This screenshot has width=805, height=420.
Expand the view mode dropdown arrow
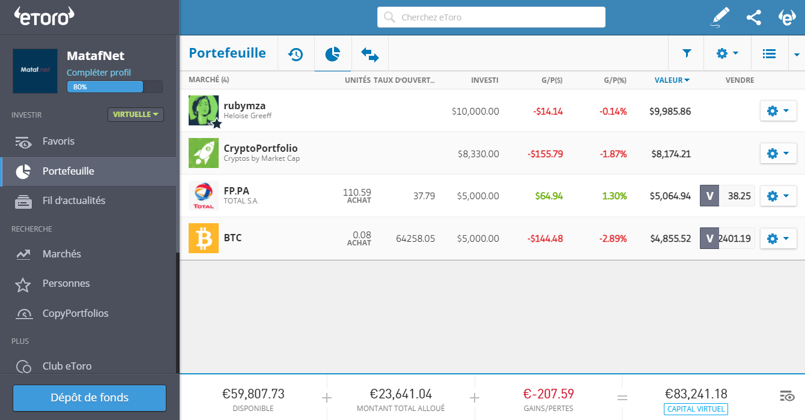click(797, 55)
